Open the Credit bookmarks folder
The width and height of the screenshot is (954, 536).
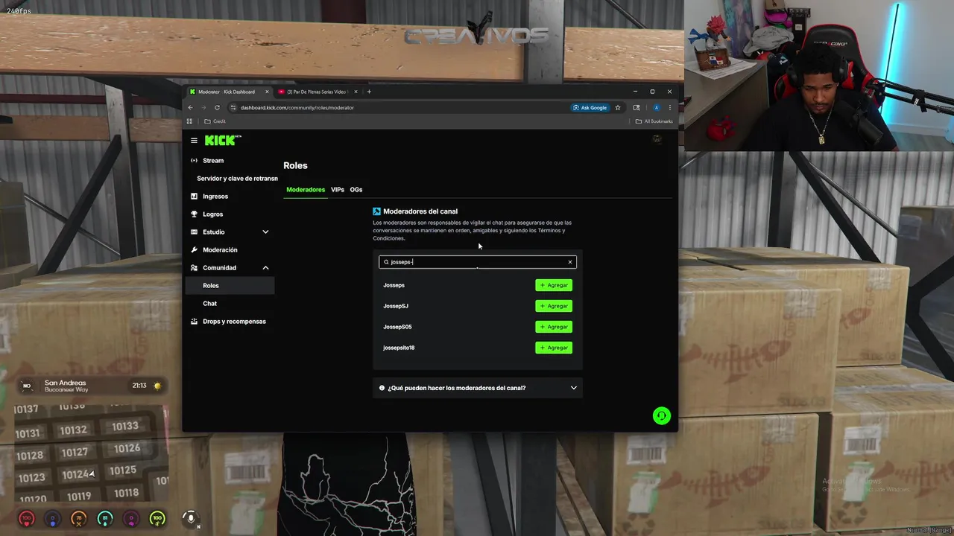click(215, 121)
